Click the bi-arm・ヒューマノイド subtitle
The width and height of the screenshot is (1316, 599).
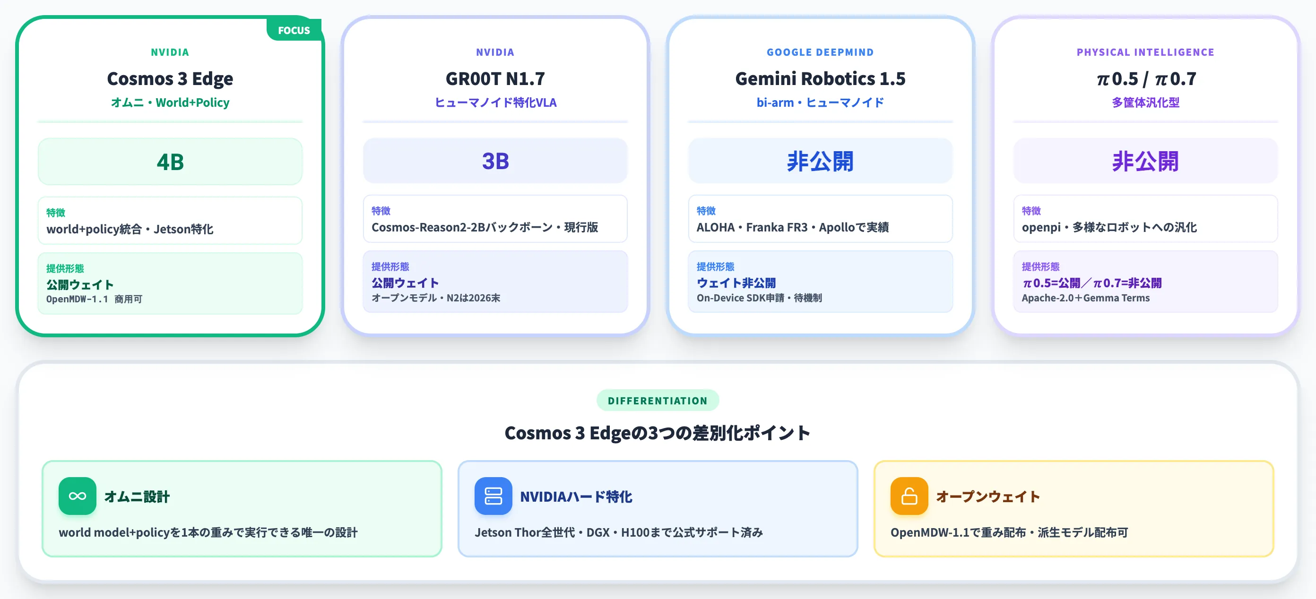click(x=820, y=102)
